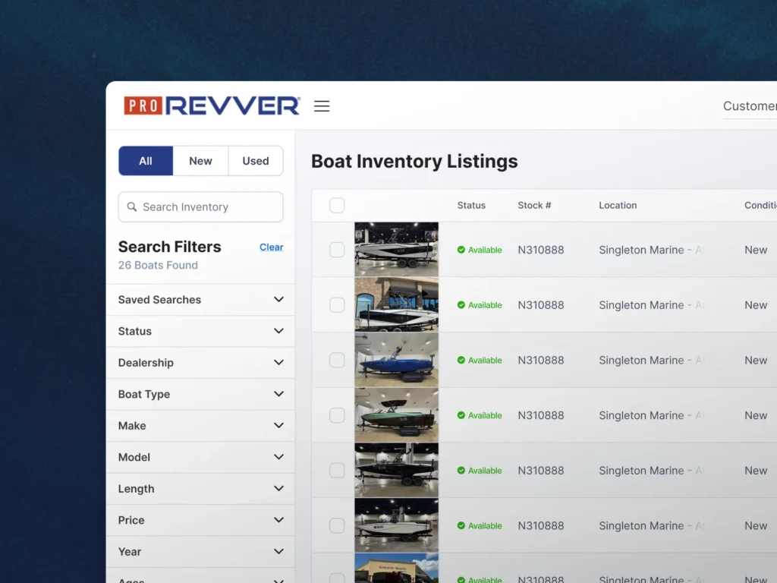Screen dimensions: 777x583
Task: Open the blue boat thumbnail
Action: [x=396, y=361]
